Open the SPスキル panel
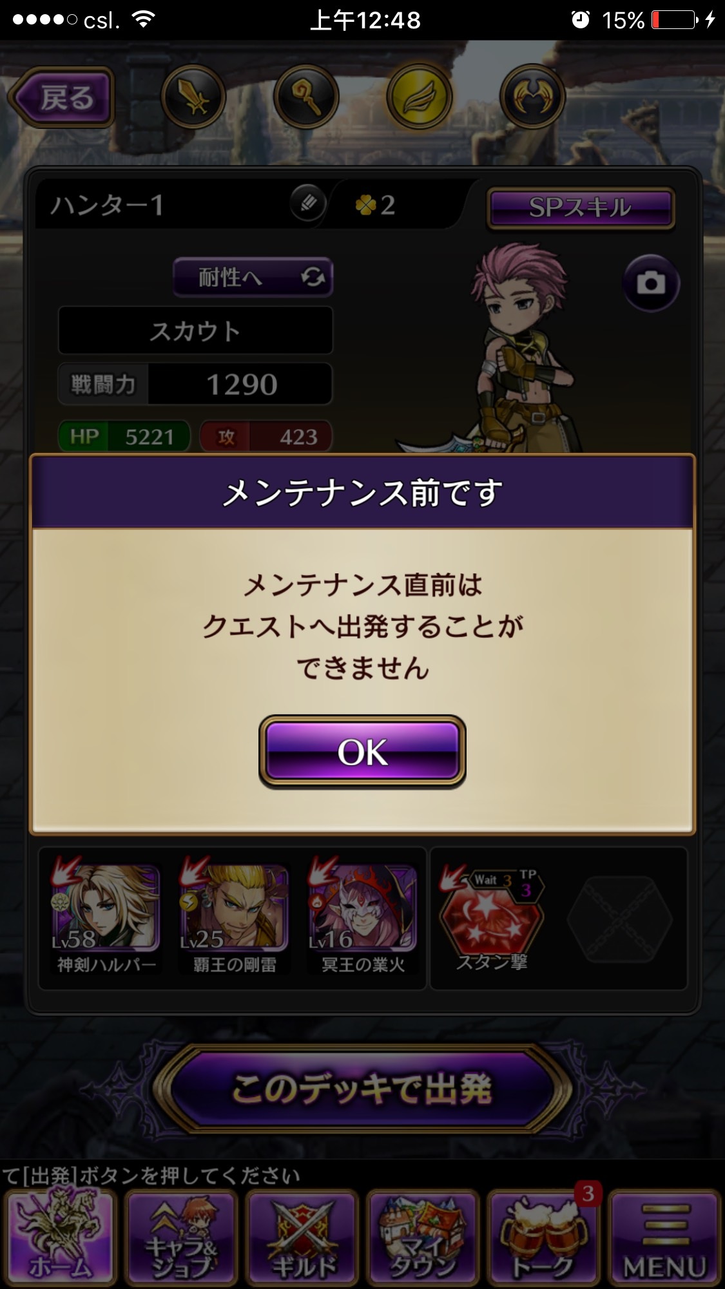Image resolution: width=725 pixels, height=1289 pixels. click(580, 207)
